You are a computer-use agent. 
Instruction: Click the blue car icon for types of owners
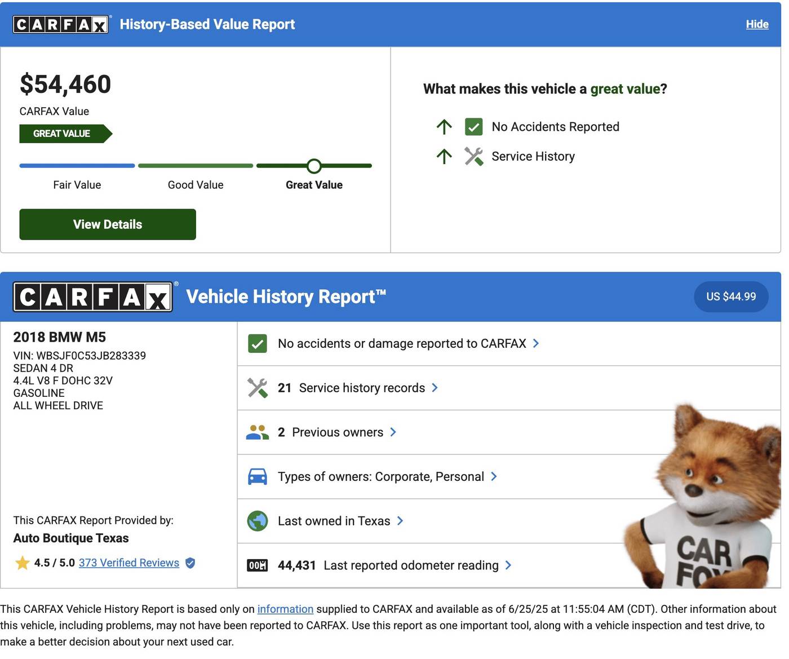click(258, 477)
